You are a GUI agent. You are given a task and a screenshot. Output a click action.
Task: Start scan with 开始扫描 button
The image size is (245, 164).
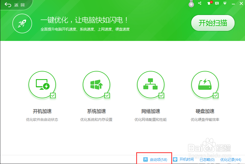tap(213, 23)
